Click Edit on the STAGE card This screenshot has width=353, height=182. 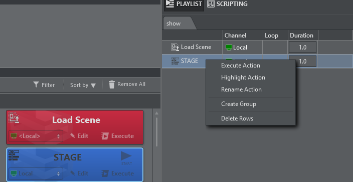click(x=79, y=173)
